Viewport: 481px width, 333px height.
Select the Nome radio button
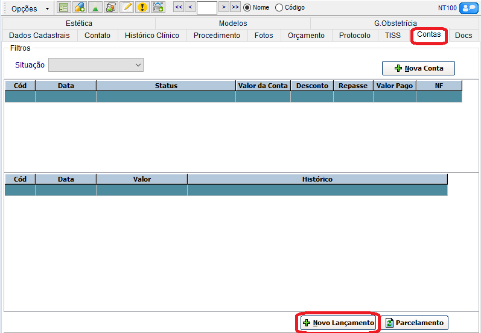(x=247, y=8)
